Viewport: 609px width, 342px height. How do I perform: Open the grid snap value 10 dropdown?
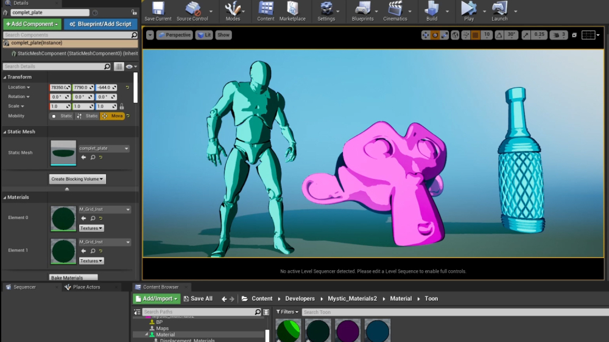coord(486,35)
